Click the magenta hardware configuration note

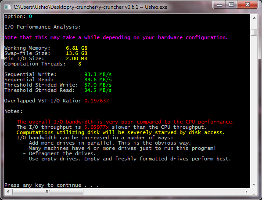[116, 37]
